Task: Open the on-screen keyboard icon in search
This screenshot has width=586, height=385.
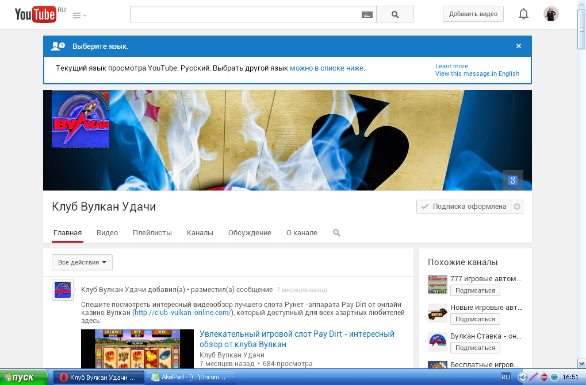Action: pyautogui.click(x=367, y=14)
